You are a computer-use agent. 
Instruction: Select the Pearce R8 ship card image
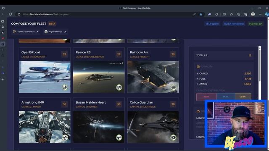point(99,77)
